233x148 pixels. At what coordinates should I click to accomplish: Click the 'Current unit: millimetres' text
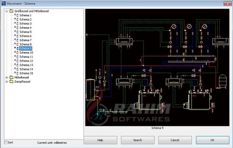(52, 143)
